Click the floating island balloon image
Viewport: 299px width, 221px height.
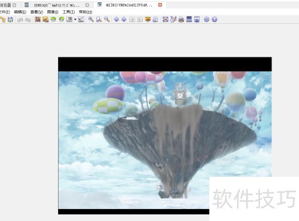pyautogui.click(x=165, y=136)
